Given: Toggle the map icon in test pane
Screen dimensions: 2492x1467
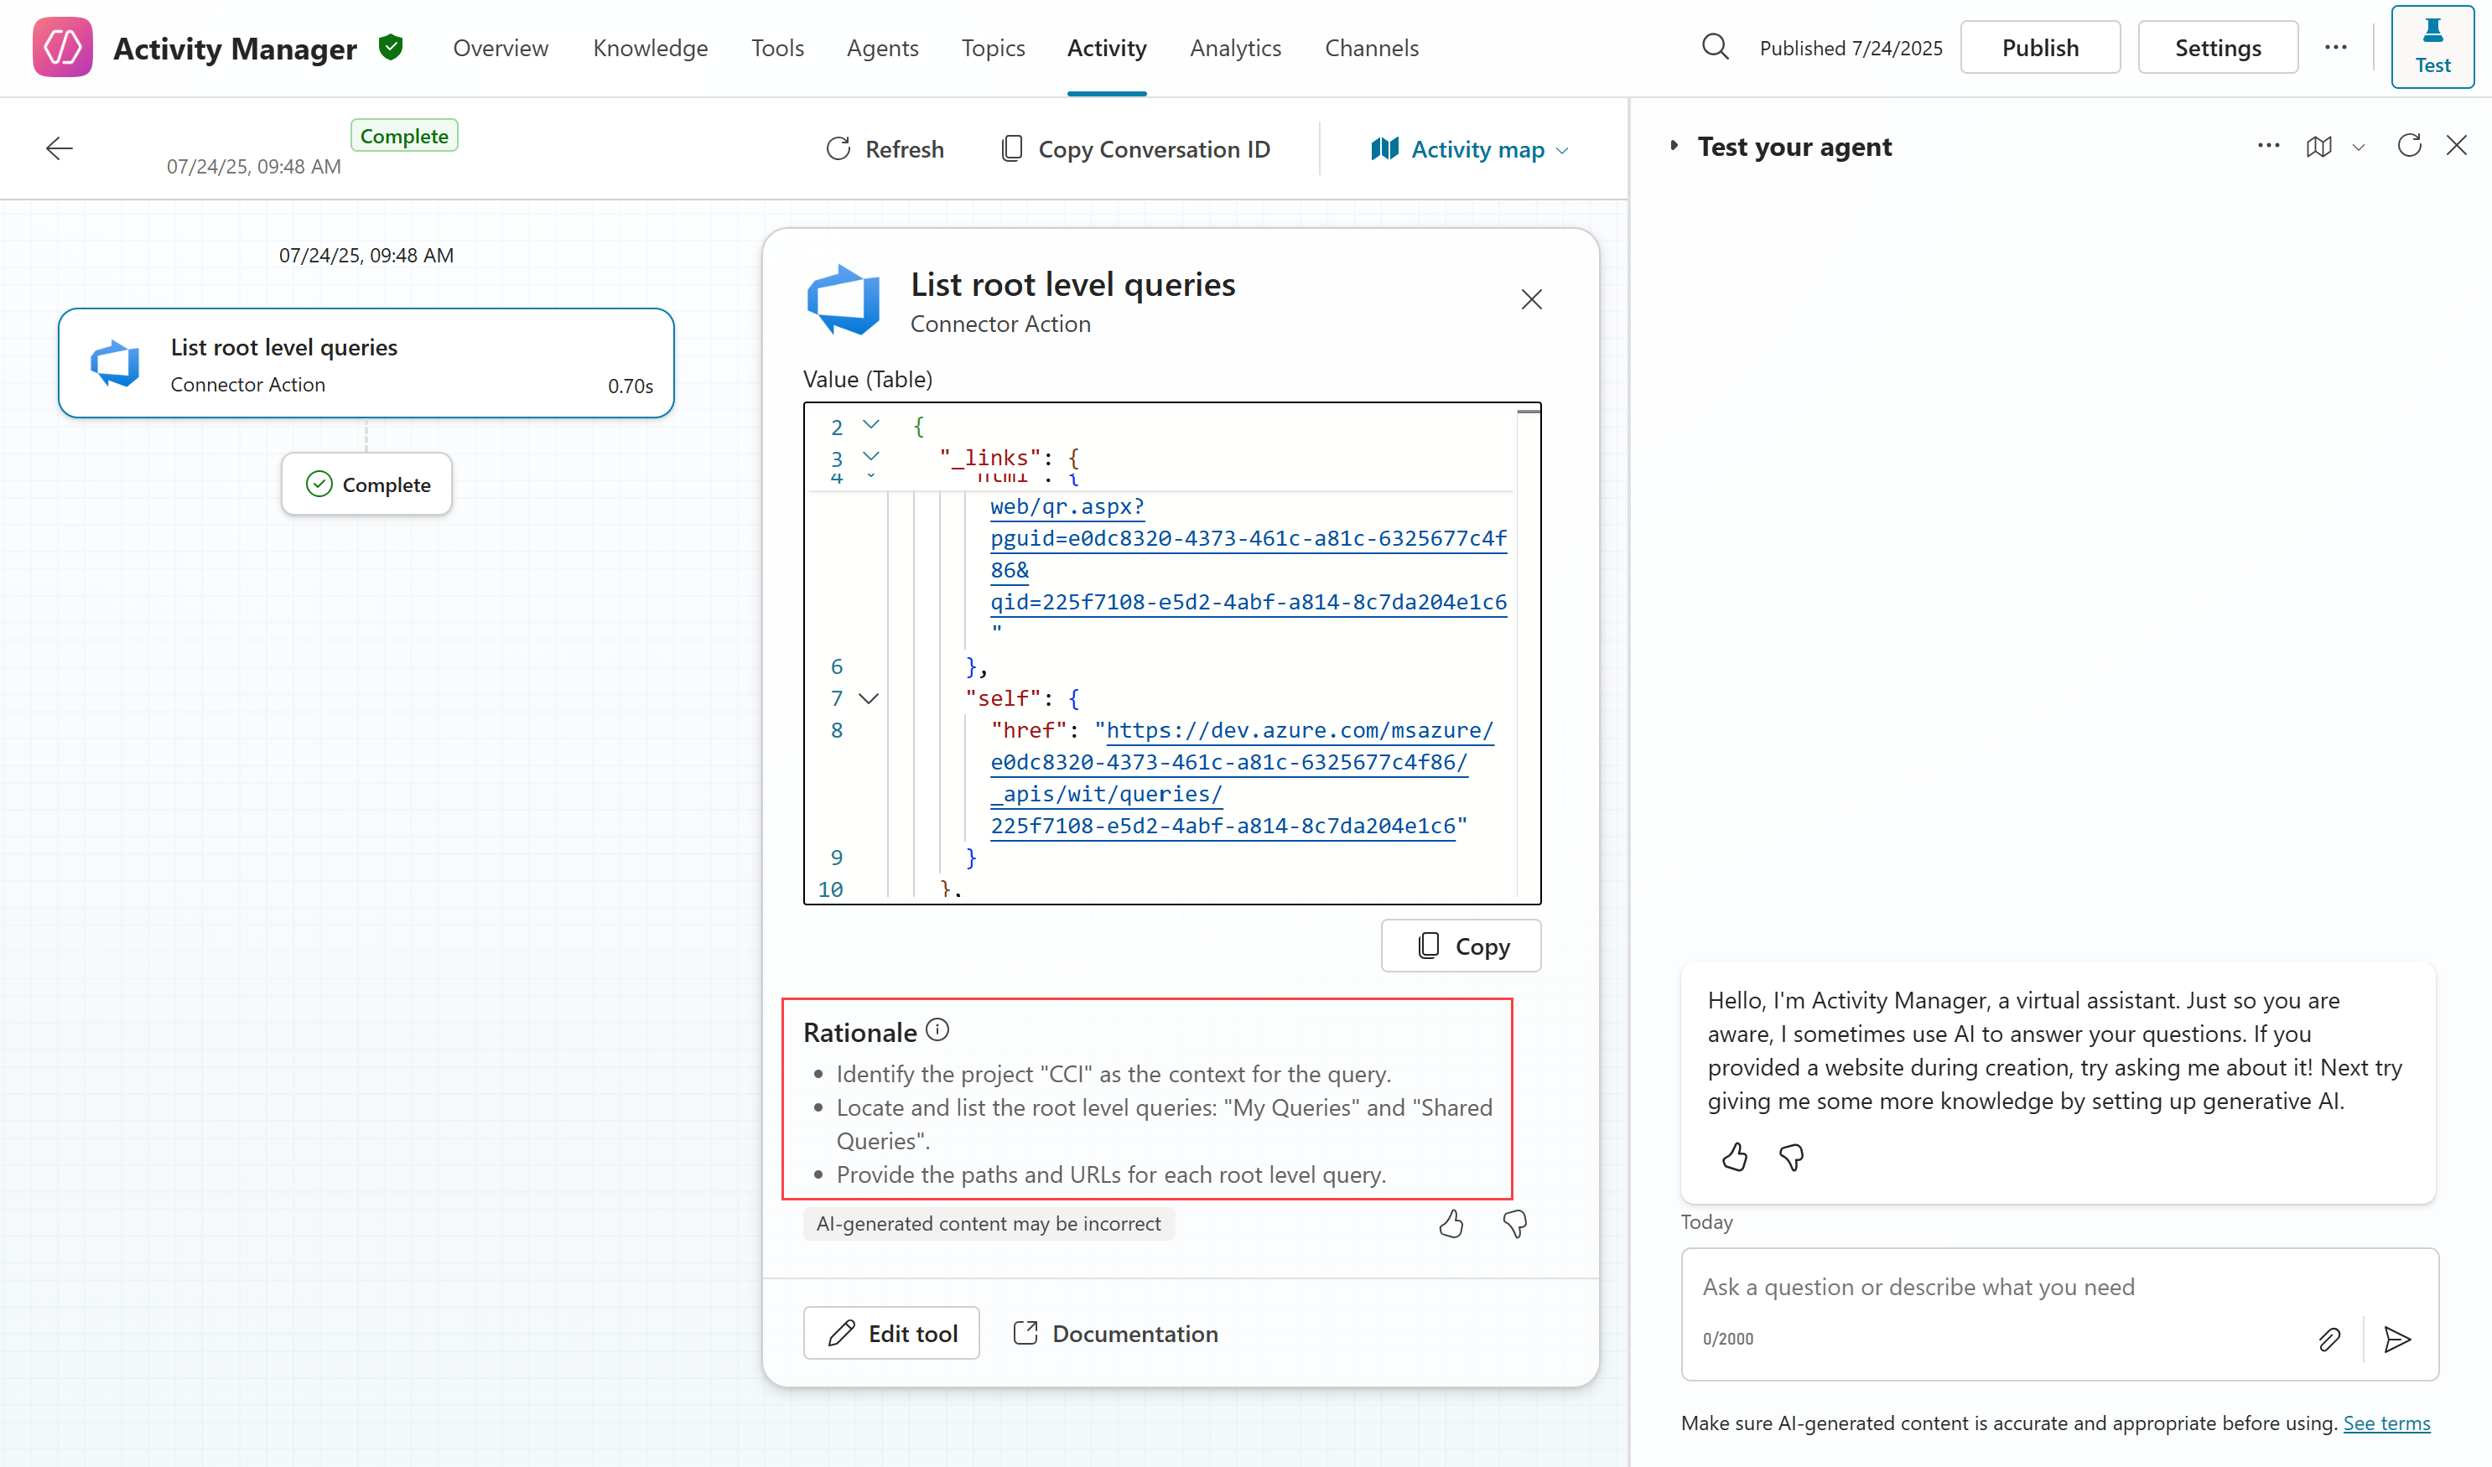Looking at the screenshot, I should tap(2319, 147).
